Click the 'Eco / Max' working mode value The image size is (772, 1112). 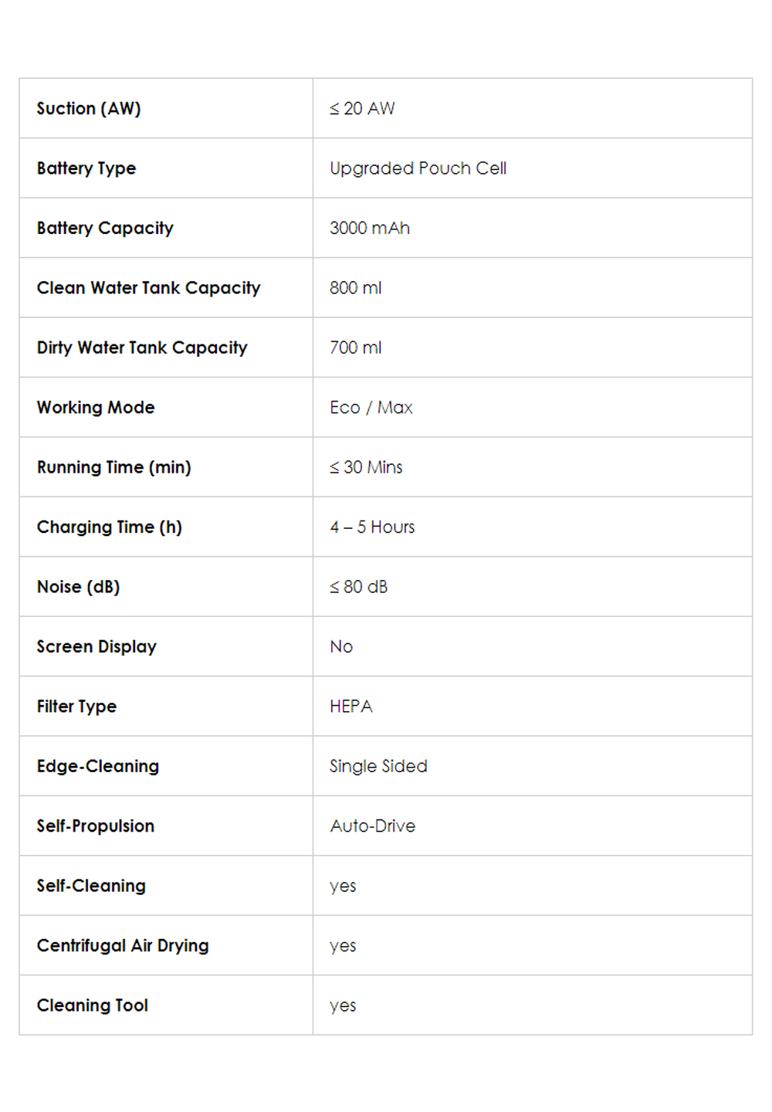(371, 408)
